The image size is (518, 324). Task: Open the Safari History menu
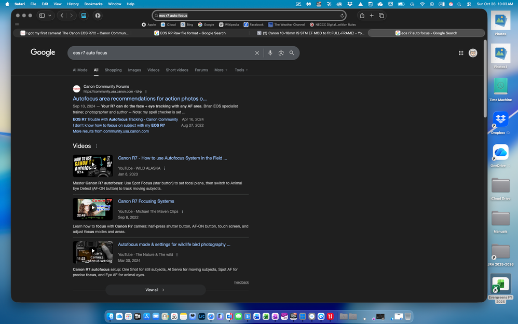[x=72, y=4]
